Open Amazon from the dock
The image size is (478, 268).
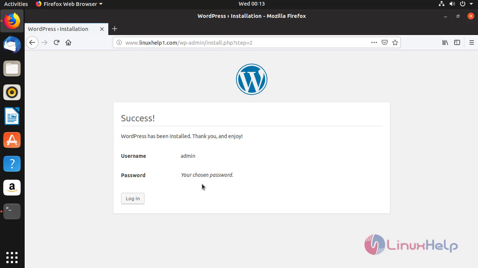pyautogui.click(x=12, y=188)
